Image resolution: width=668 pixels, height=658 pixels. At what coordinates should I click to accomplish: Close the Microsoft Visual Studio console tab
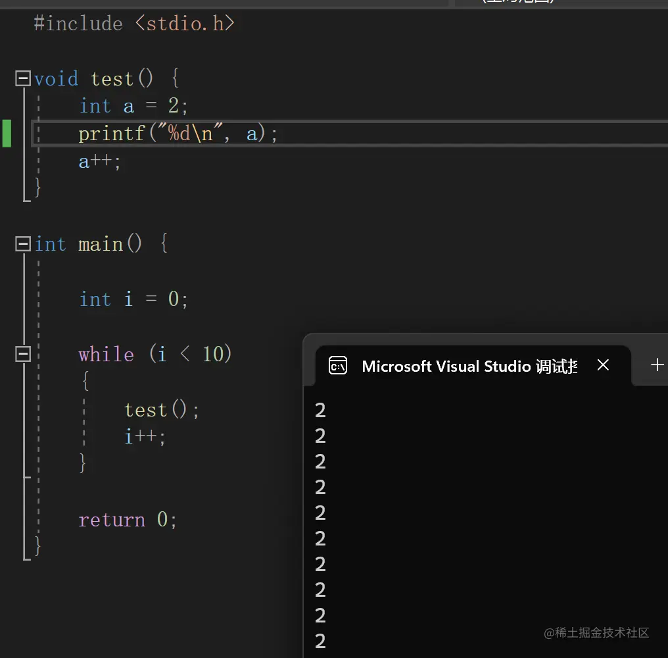pyautogui.click(x=603, y=365)
